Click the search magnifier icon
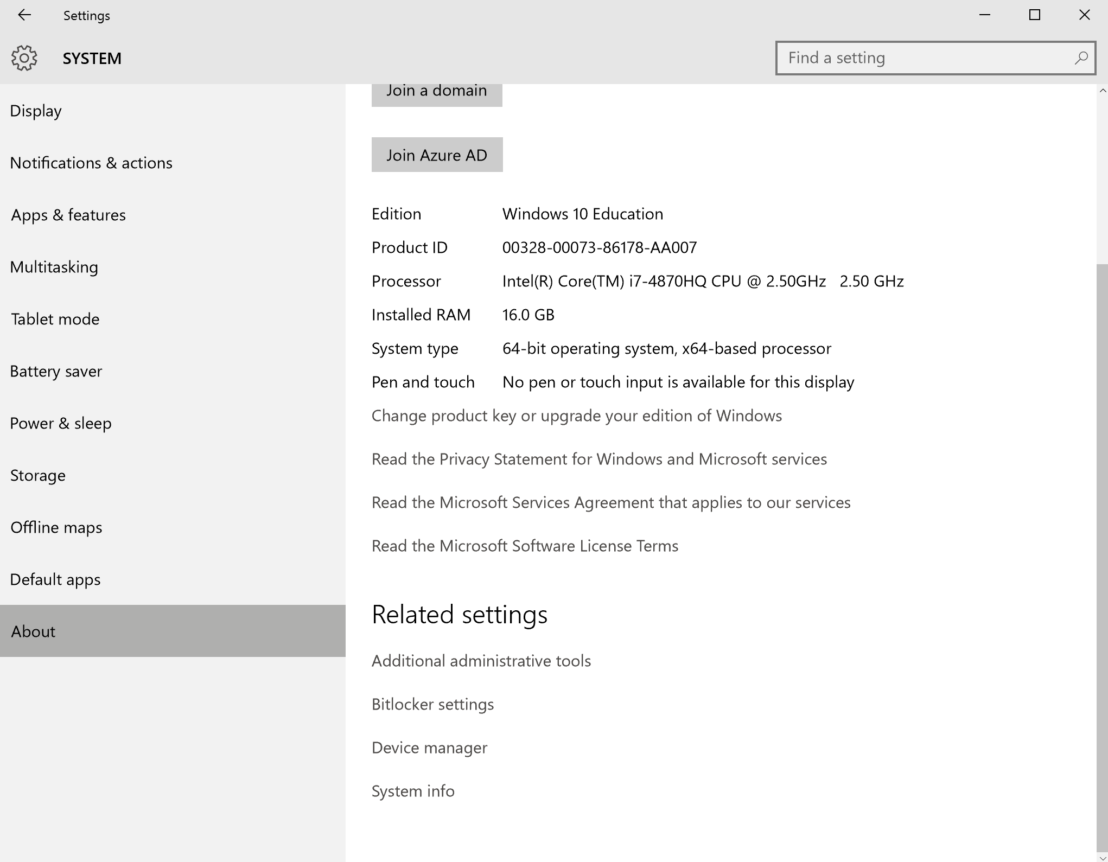This screenshot has width=1108, height=862. (1080, 58)
